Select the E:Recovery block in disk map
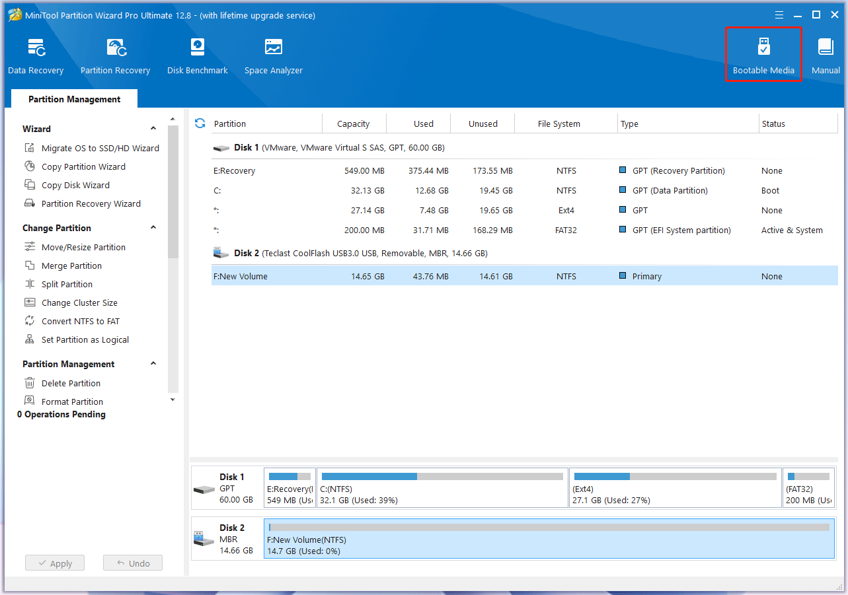Screen dimensions: 848x595 pos(290,488)
